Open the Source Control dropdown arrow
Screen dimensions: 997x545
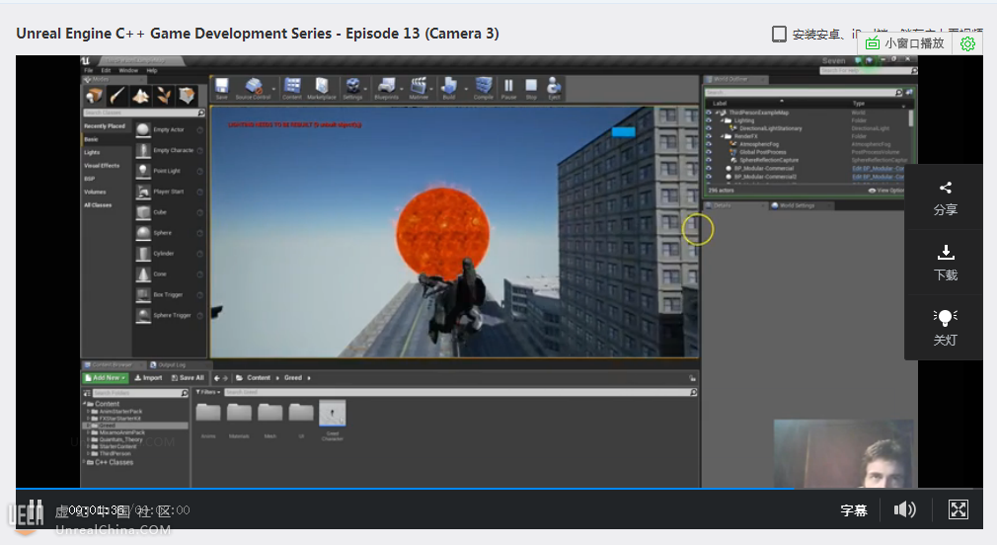click(274, 89)
